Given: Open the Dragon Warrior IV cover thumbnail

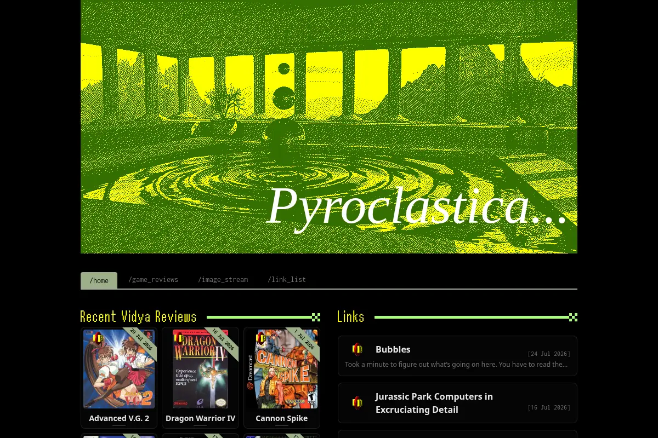Looking at the screenshot, I should (200, 368).
